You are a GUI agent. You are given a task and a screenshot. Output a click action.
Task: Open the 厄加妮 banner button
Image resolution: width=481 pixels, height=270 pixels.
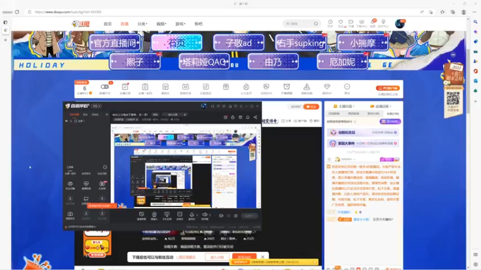tap(342, 62)
